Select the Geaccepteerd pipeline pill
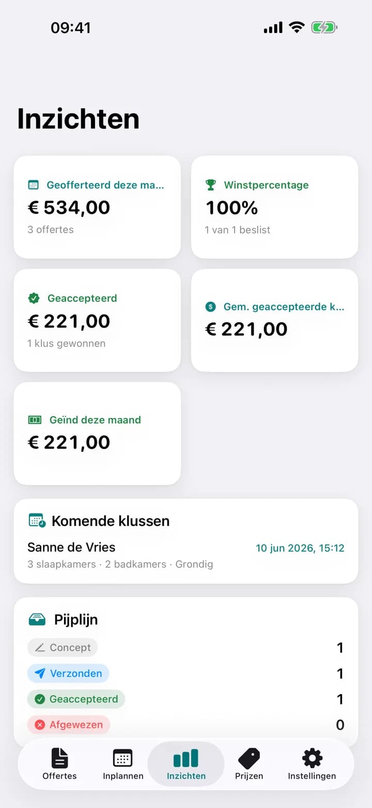This screenshot has width=372, height=808. (76, 699)
